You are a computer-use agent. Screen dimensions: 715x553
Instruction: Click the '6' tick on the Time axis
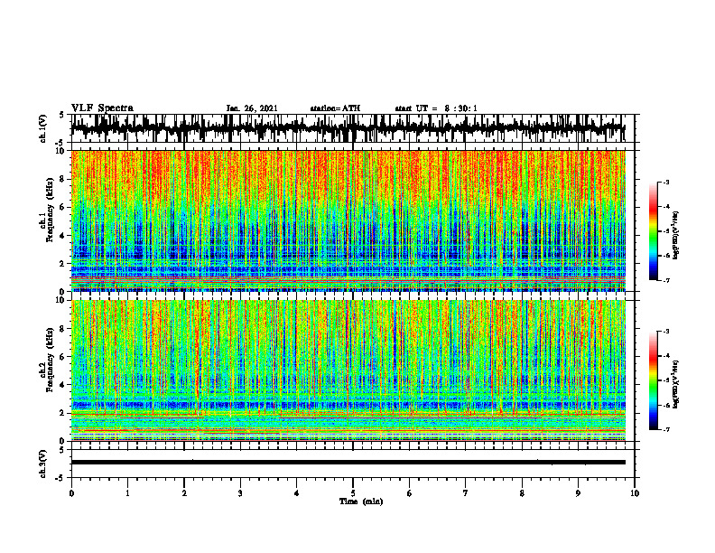[410, 493]
